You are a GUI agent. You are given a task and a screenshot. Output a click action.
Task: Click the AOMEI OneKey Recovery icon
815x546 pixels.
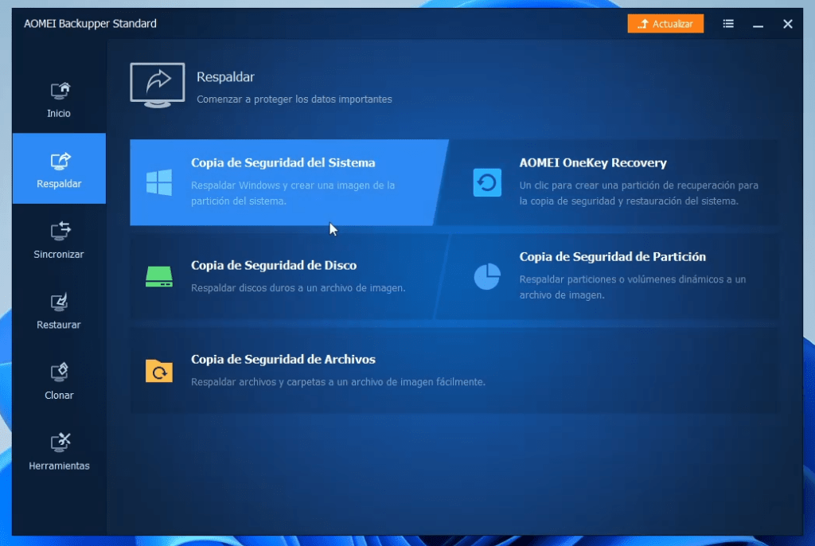pos(487,182)
